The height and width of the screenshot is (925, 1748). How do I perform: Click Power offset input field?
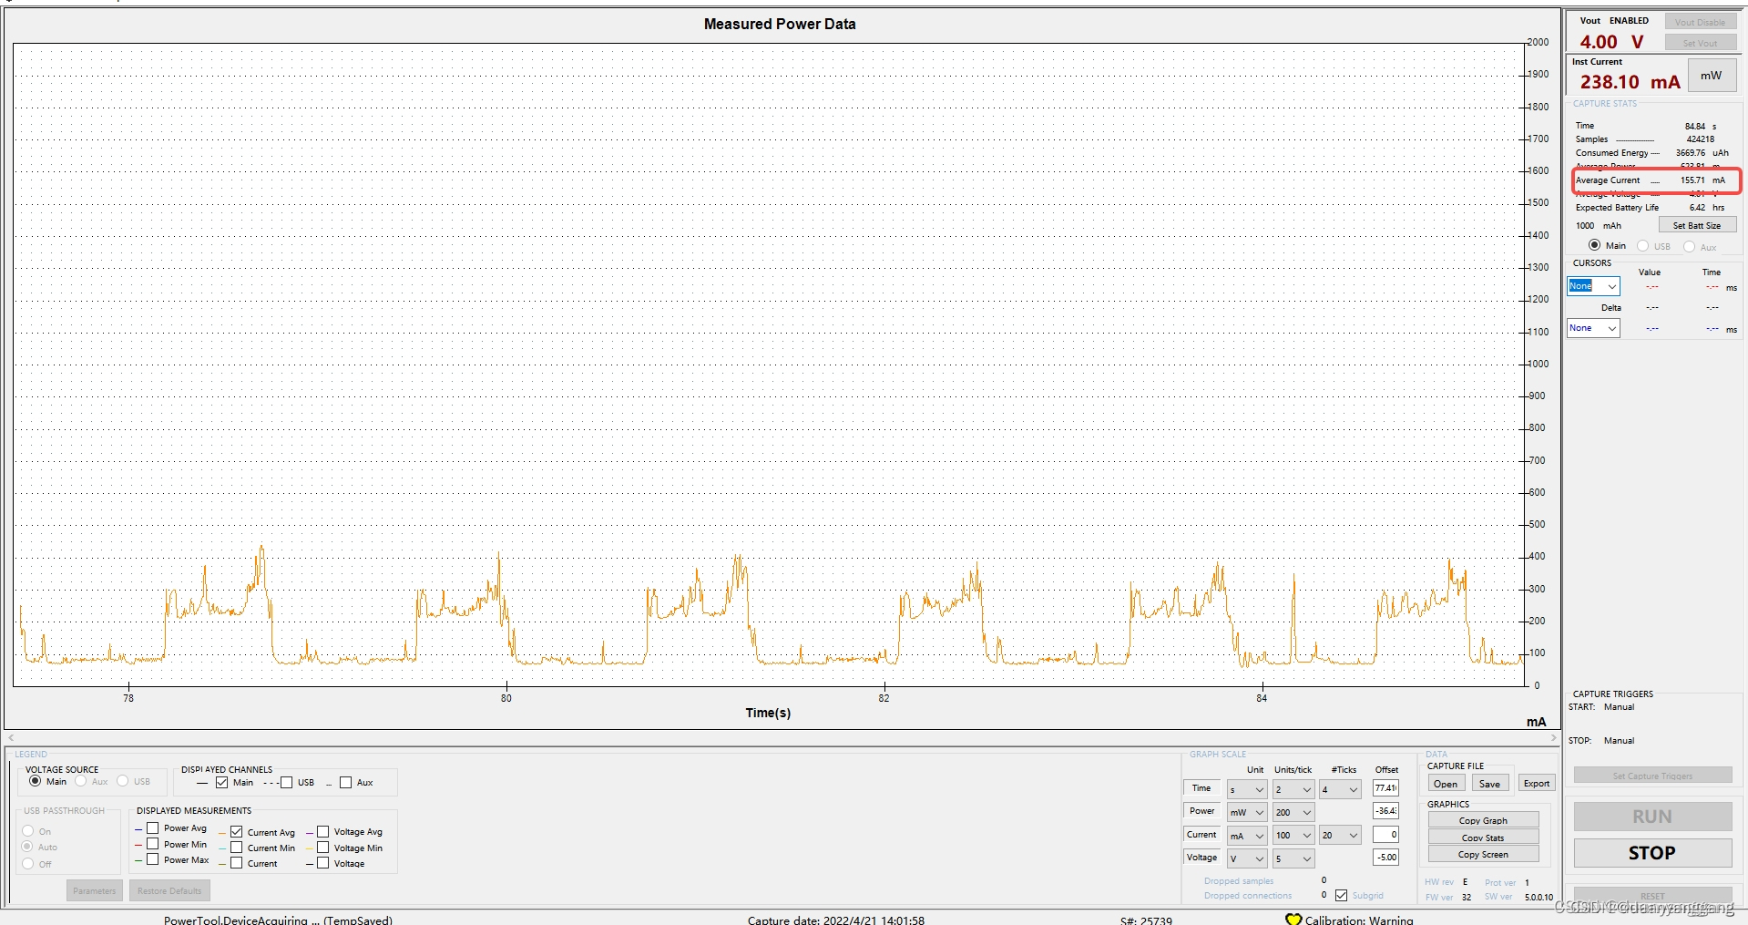point(1385,811)
